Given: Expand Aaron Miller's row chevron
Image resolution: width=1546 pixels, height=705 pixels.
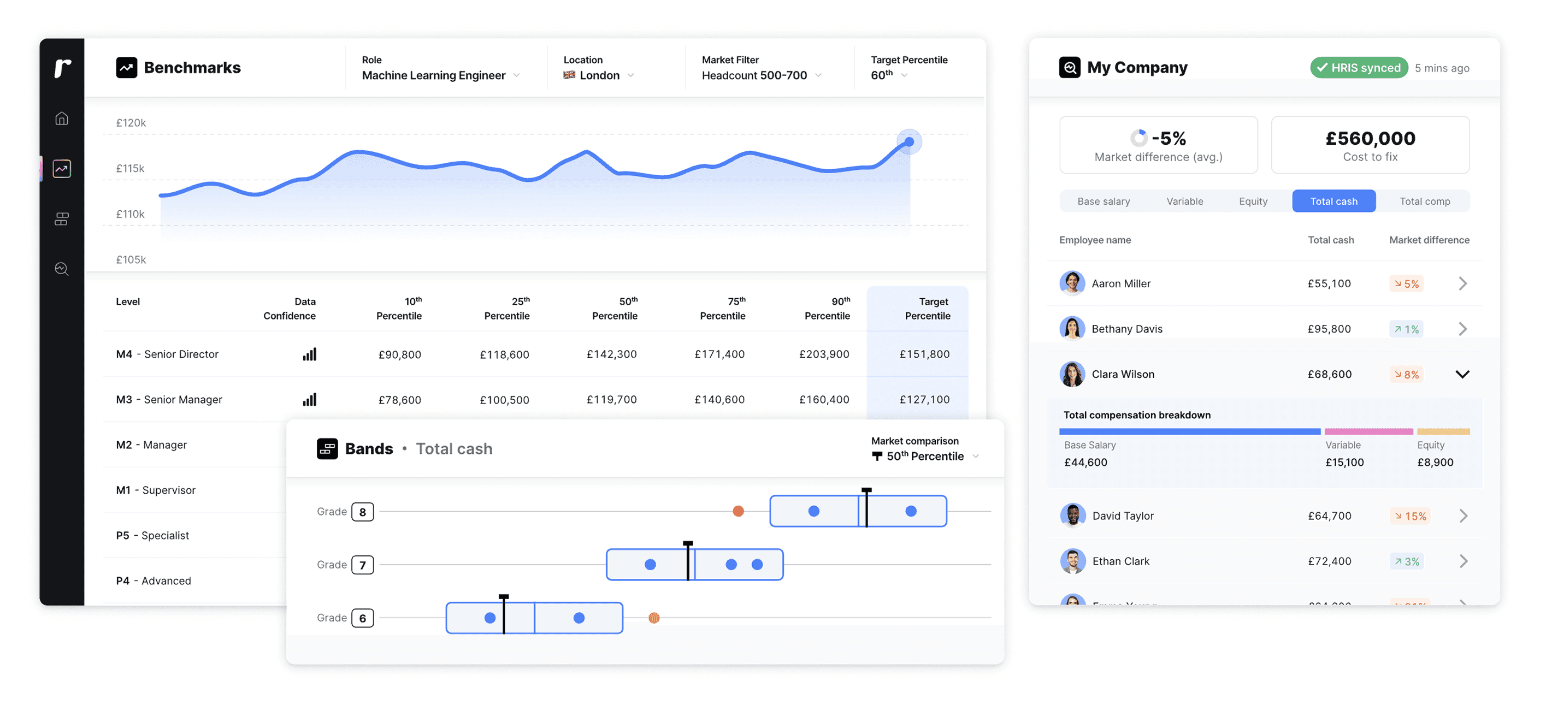Looking at the screenshot, I should point(1462,284).
